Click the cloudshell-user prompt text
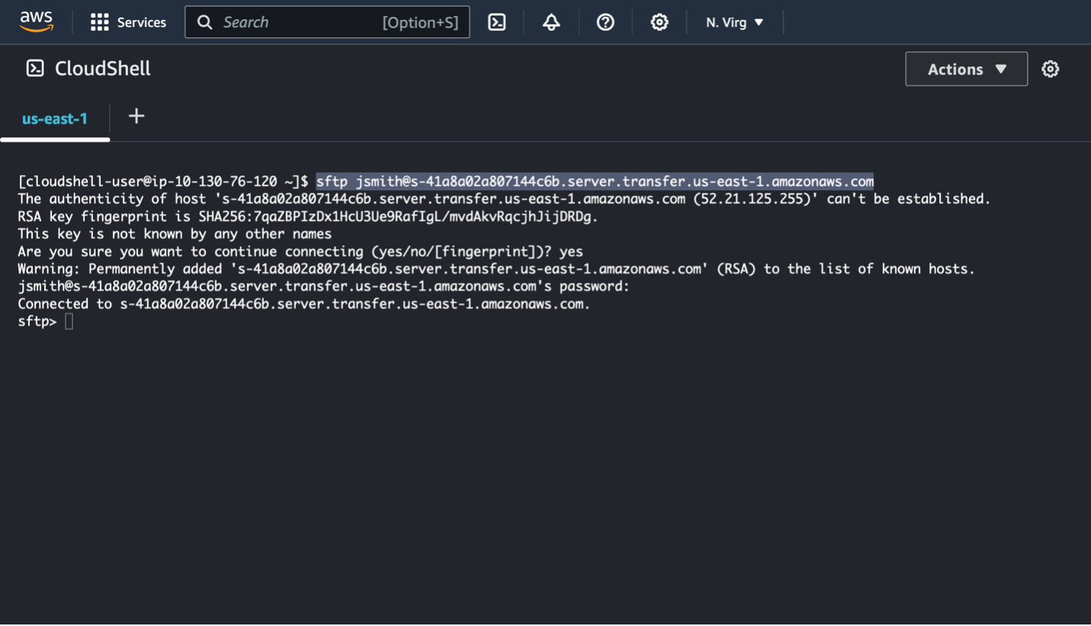 pos(163,181)
